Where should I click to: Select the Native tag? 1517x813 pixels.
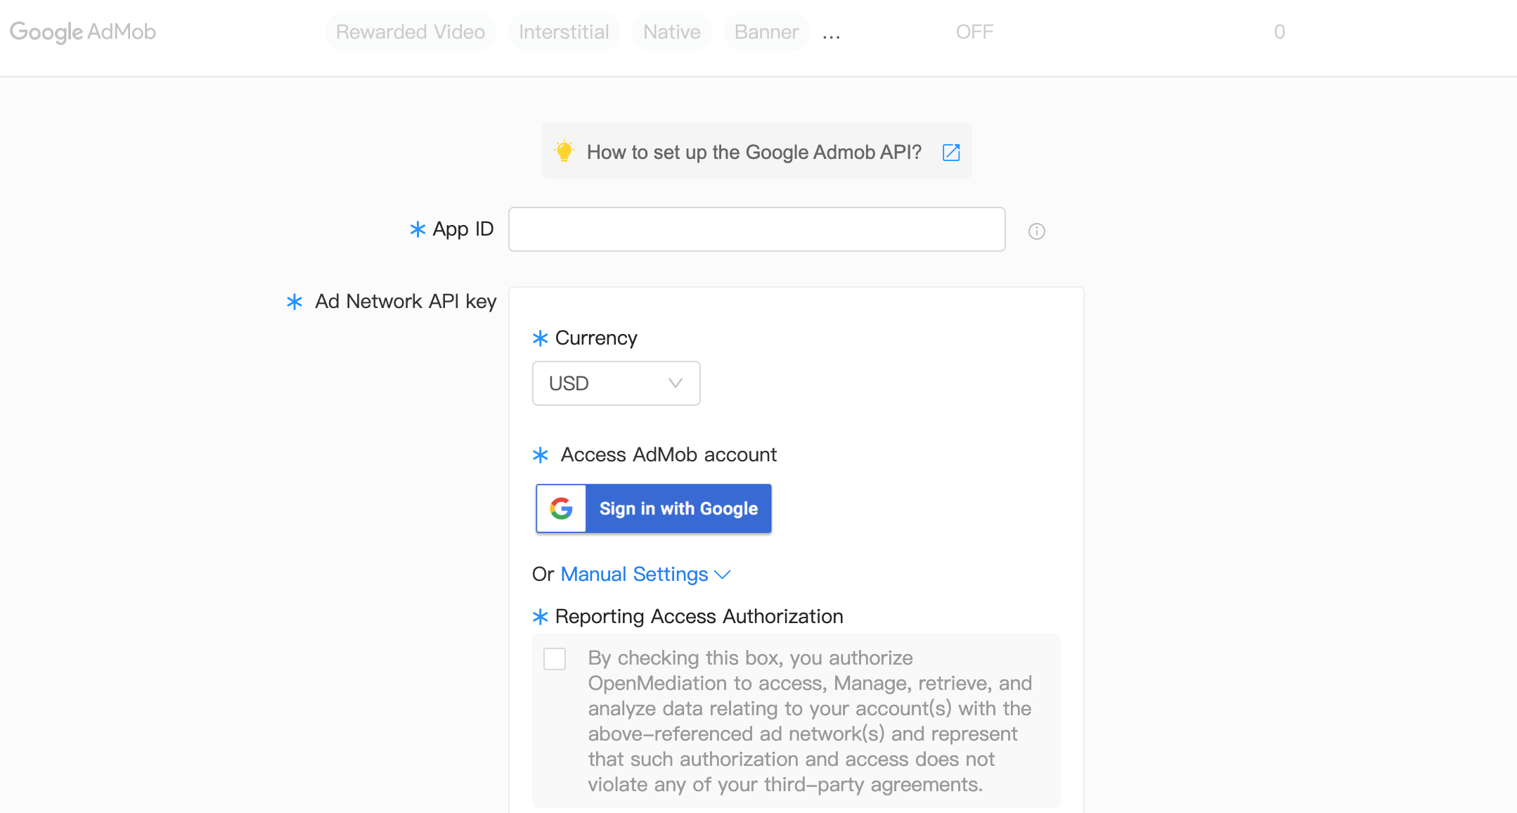[x=672, y=32]
